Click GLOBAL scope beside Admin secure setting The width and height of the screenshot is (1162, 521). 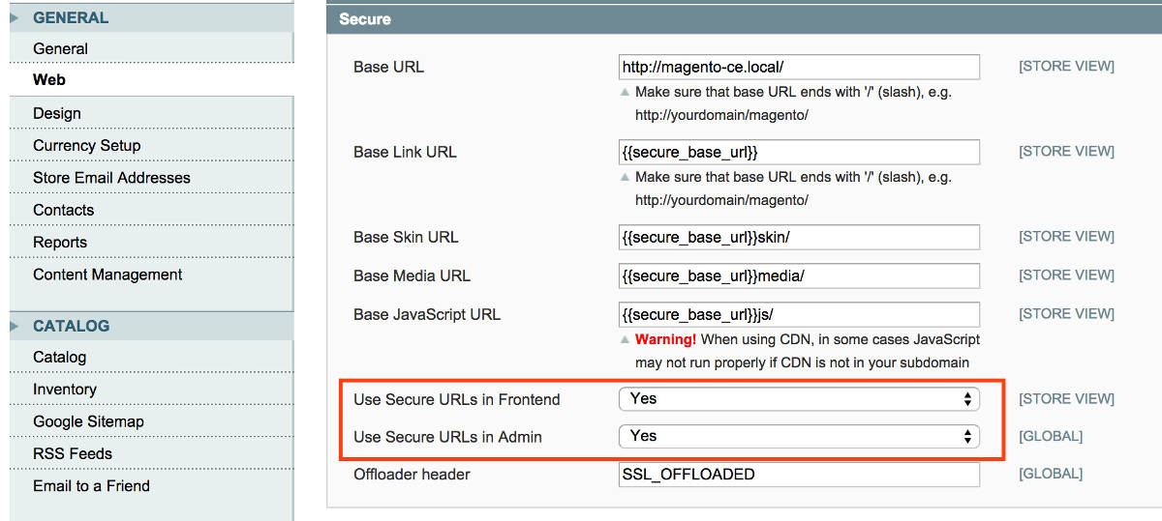click(1051, 437)
